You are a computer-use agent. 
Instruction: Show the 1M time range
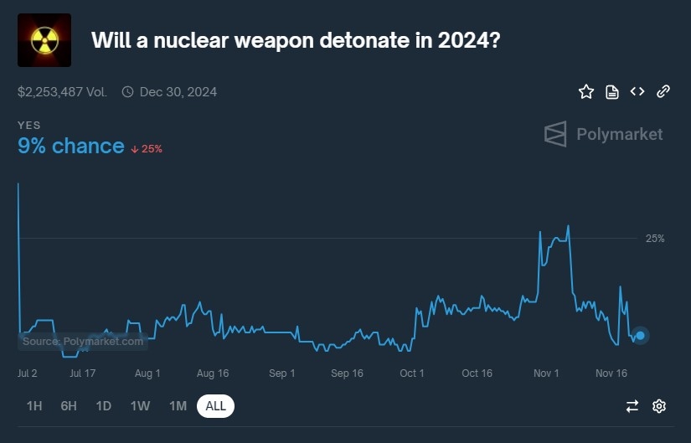(x=178, y=406)
